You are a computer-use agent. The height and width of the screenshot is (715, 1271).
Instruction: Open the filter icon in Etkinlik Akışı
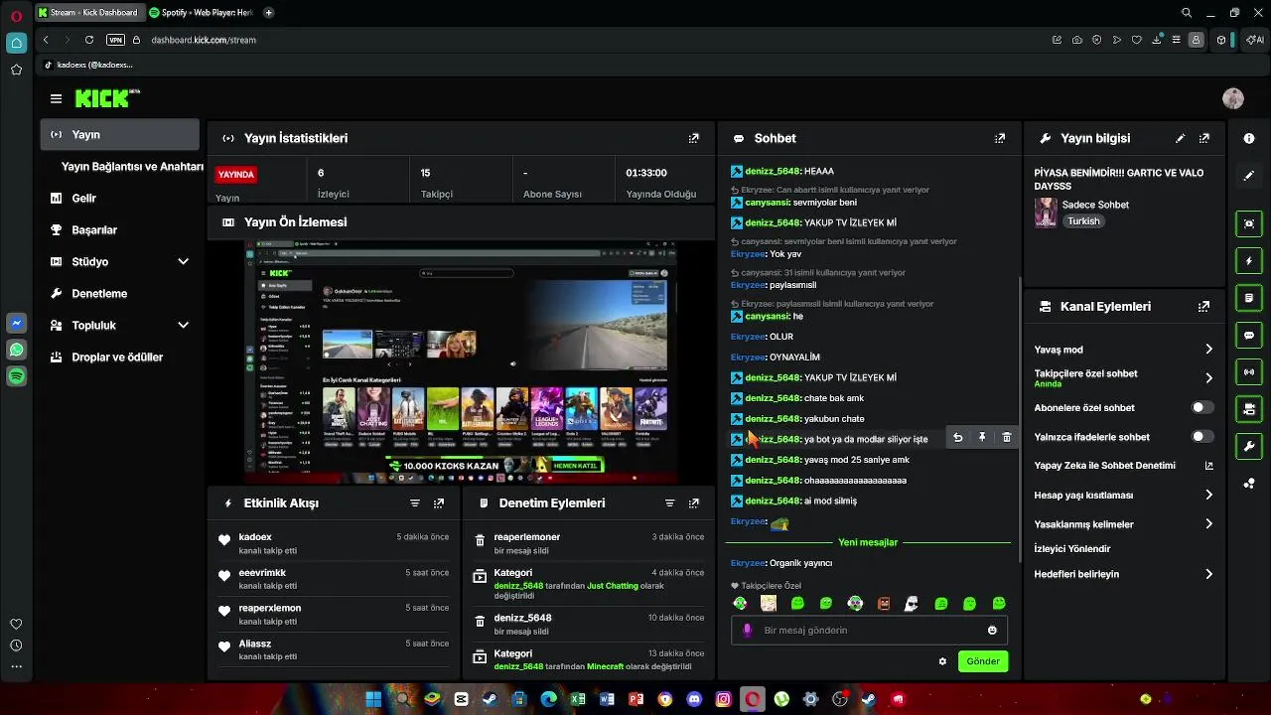pyautogui.click(x=415, y=503)
